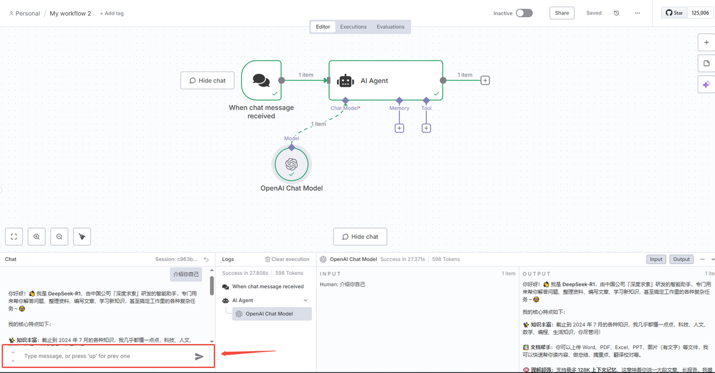Click the Share button
The height and width of the screenshot is (373, 715).
tap(562, 13)
